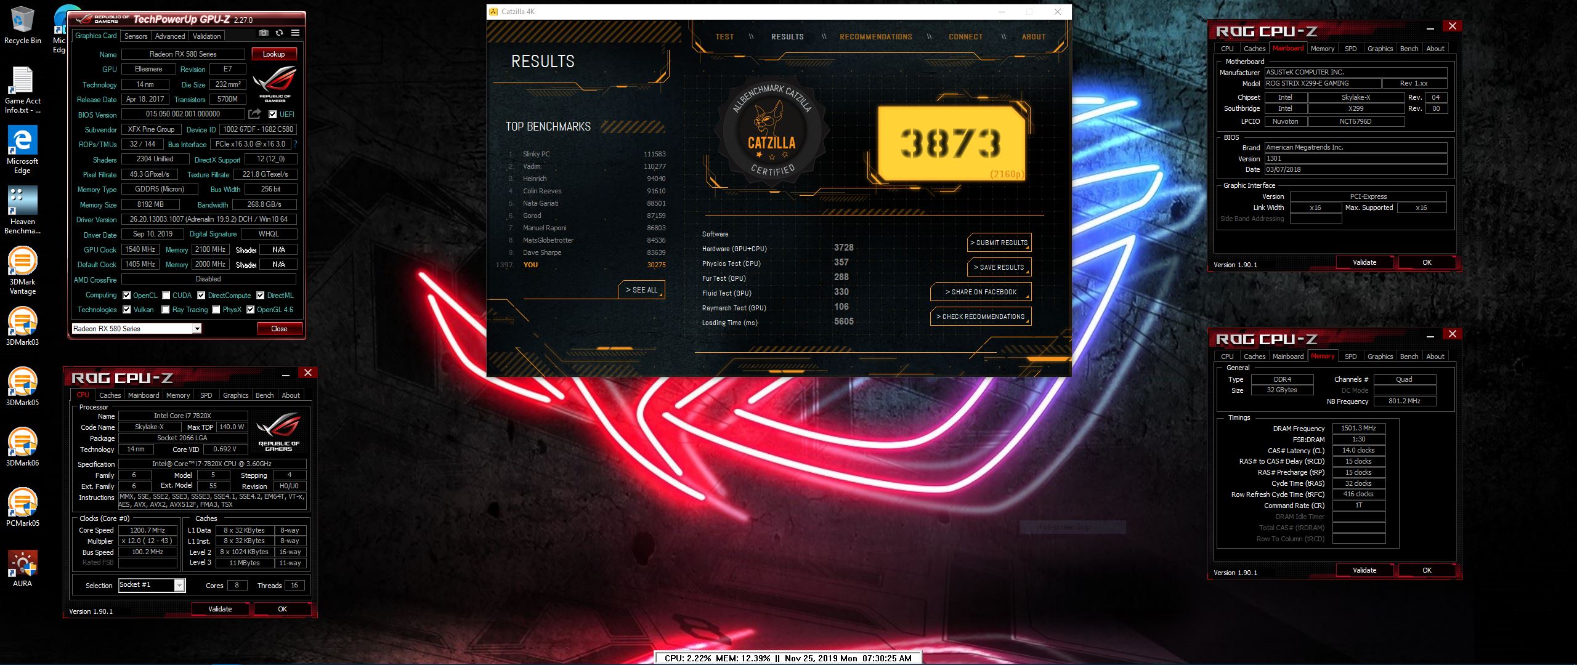Image resolution: width=1577 pixels, height=665 pixels.
Task: Click SHARE ON FACEBOOK button
Action: tap(981, 292)
